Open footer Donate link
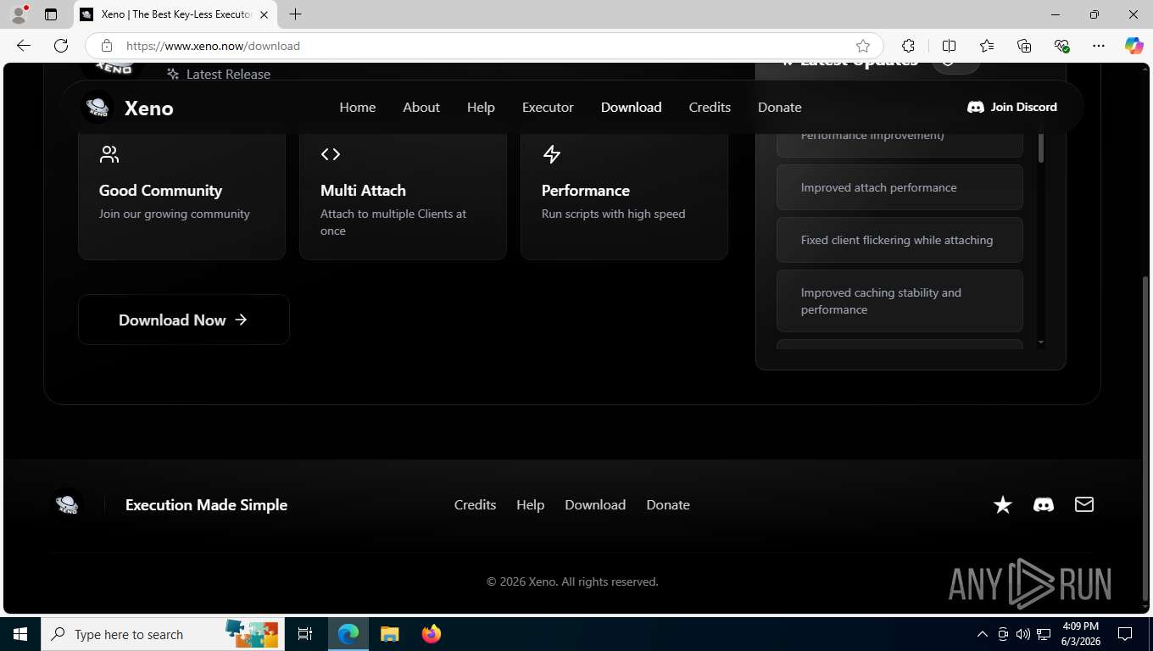1153x651 pixels. [x=668, y=504]
